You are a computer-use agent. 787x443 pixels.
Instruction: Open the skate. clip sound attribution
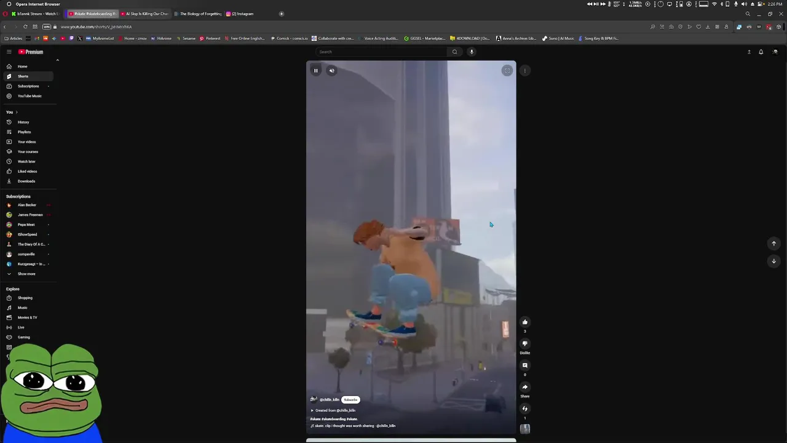coord(353,426)
